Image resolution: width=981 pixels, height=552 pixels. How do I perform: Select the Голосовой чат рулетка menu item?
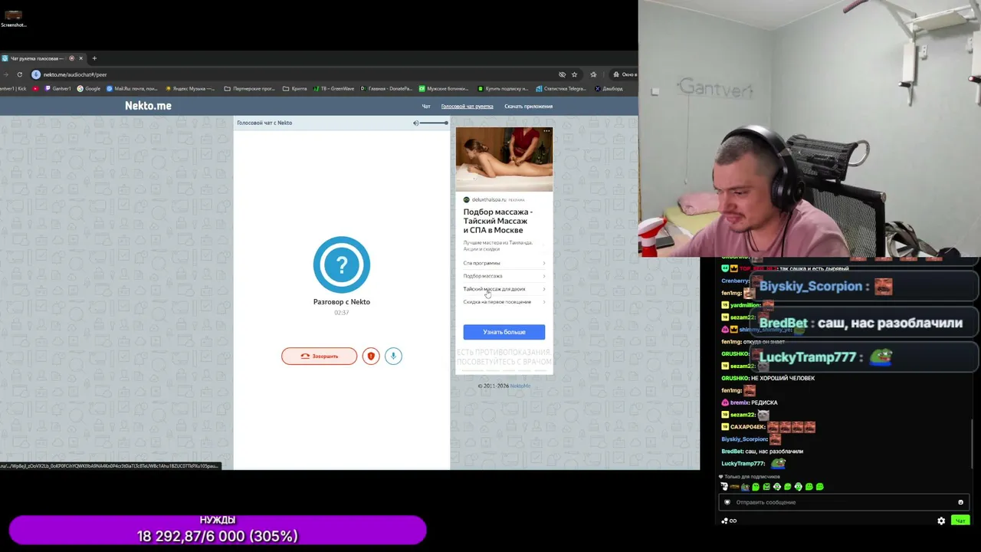[467, 107]
